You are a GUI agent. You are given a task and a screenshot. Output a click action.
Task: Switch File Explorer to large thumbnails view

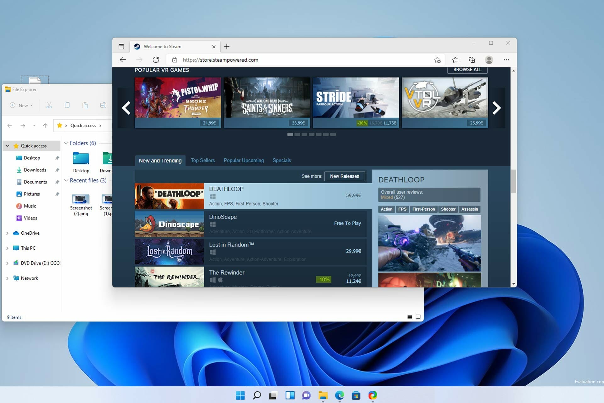coord(418,317)
